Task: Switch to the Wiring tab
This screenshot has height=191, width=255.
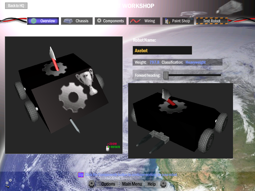Action: point(144,21)
